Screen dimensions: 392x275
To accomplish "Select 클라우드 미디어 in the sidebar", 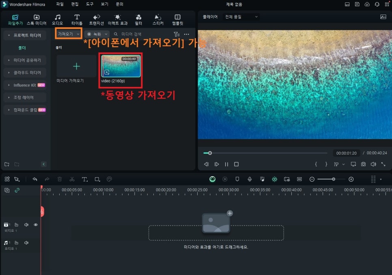I will (x=27, y=73).
